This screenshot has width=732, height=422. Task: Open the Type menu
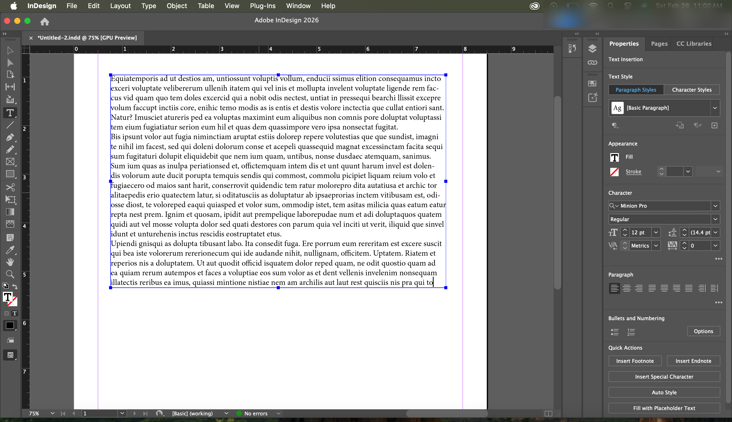pos(148,6)
